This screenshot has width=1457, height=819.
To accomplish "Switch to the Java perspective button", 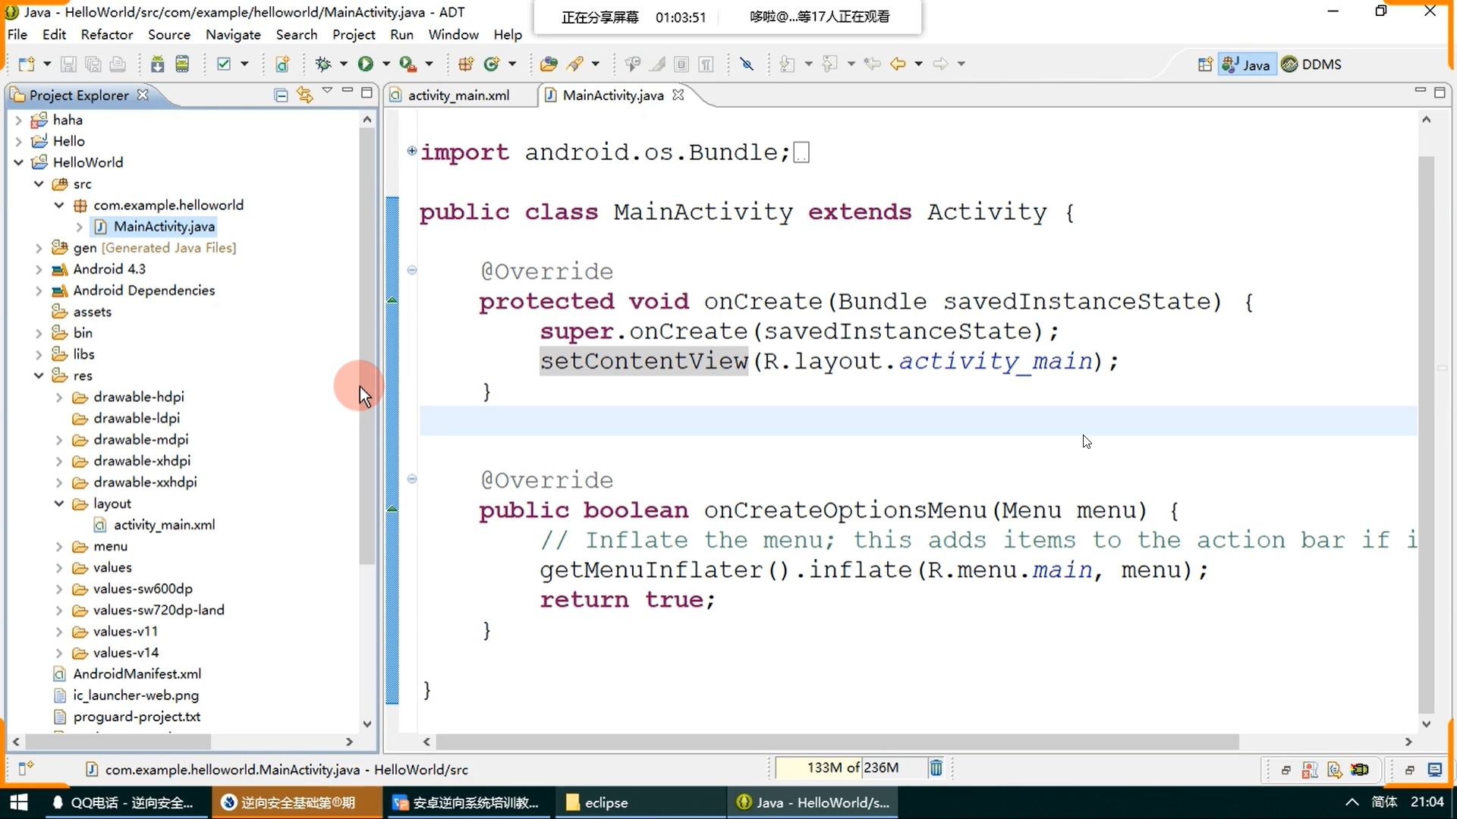I will [x=1245, y=64].
